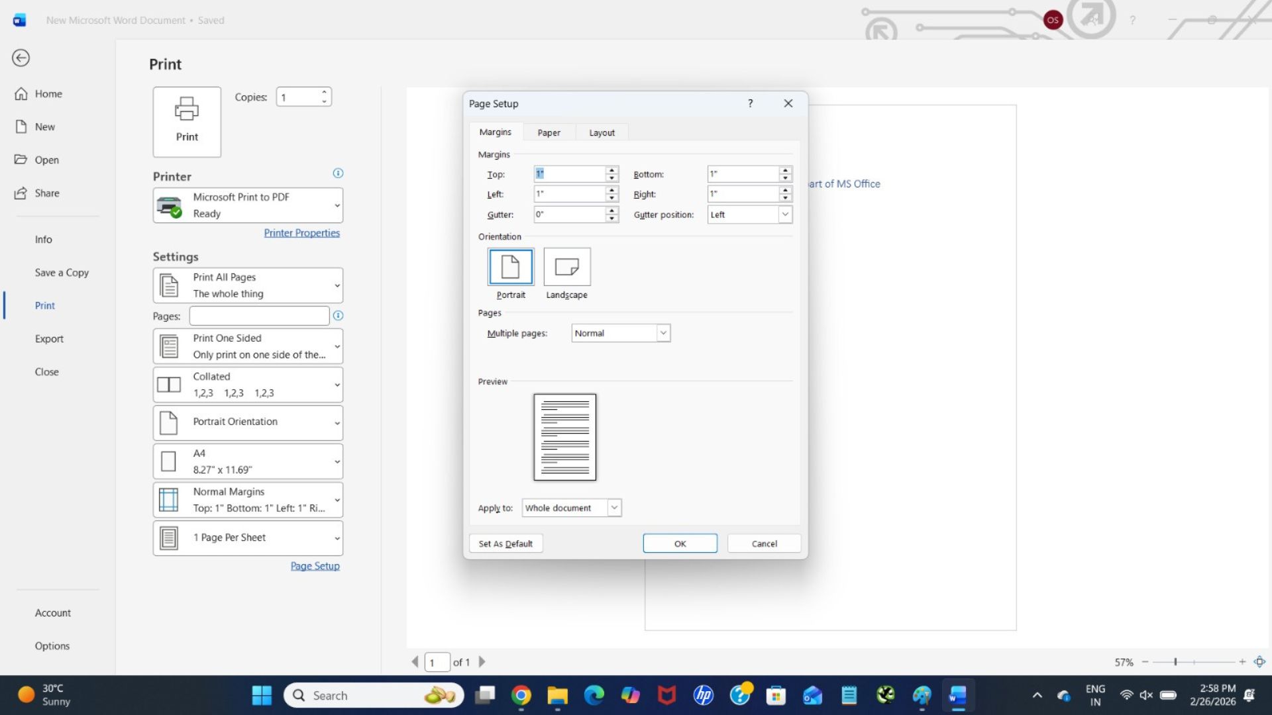Increase the Top margin with its stepper arrow
This screenshot has height=715, width=1272.
coord(610,170)
